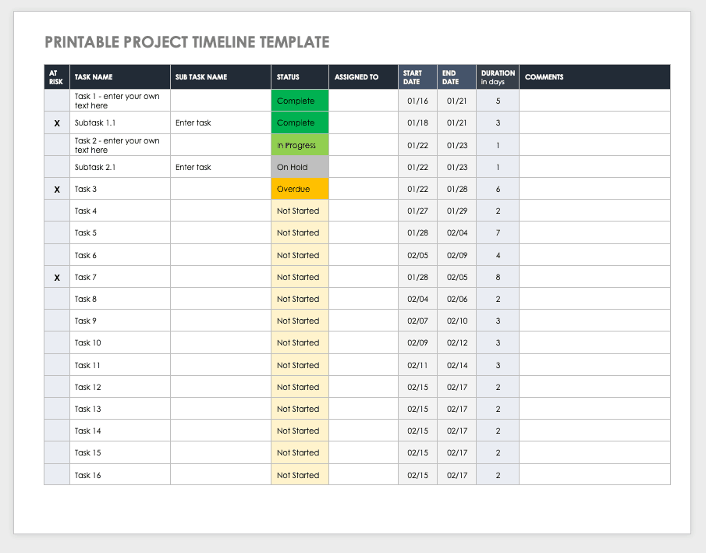Screen dimensions: 706x553
Task: Click the X mark in Subtask 1.1 row
Action: click(x=57, y=123)
